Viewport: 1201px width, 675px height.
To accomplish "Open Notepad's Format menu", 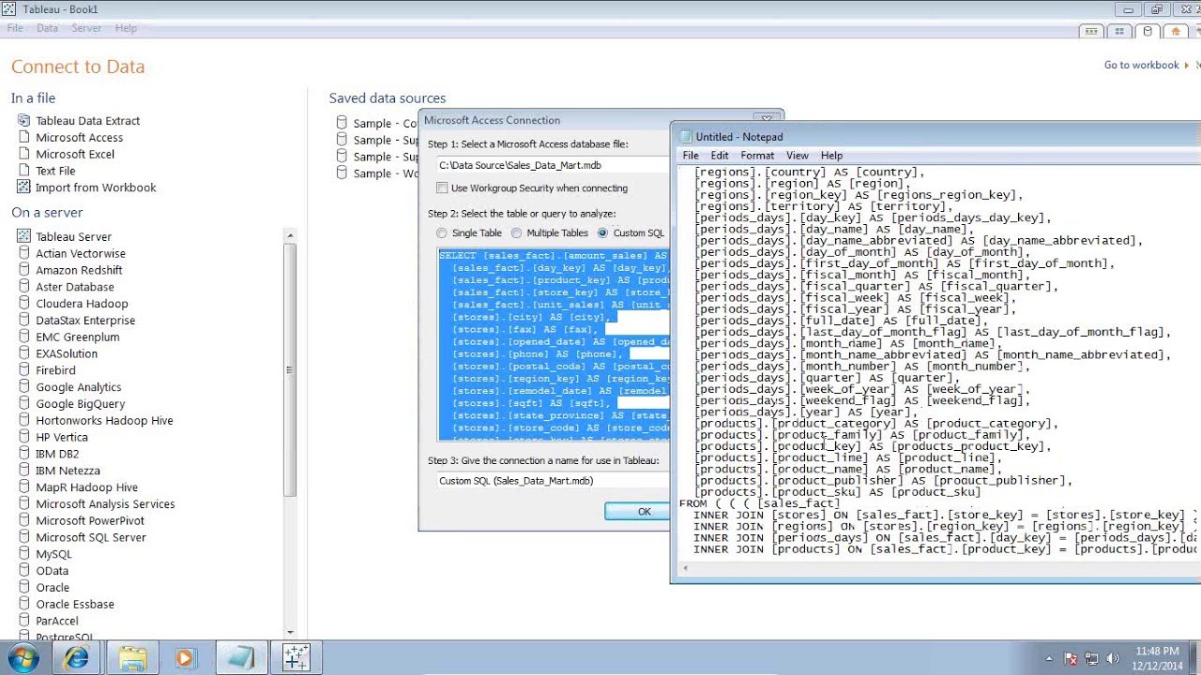I will (757, 156).
